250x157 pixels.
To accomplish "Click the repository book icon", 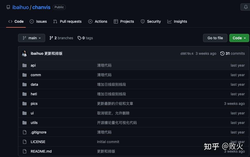I will coord(8,7).
